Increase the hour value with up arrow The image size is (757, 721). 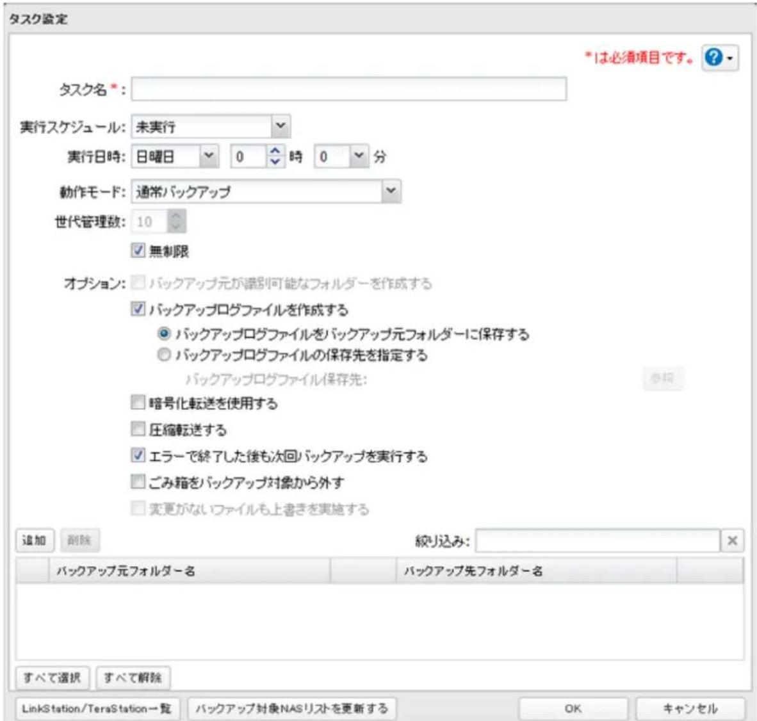tap(275, 151)
